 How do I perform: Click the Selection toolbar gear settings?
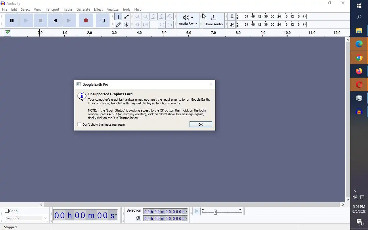click(x=138, y=218)
